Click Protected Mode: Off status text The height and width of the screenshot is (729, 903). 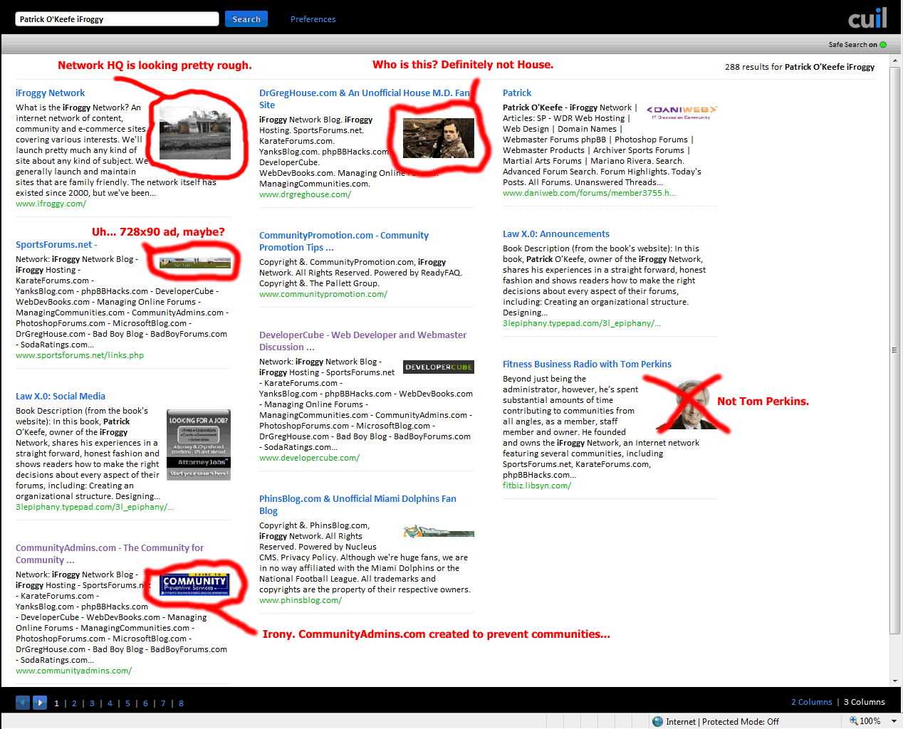741,722
